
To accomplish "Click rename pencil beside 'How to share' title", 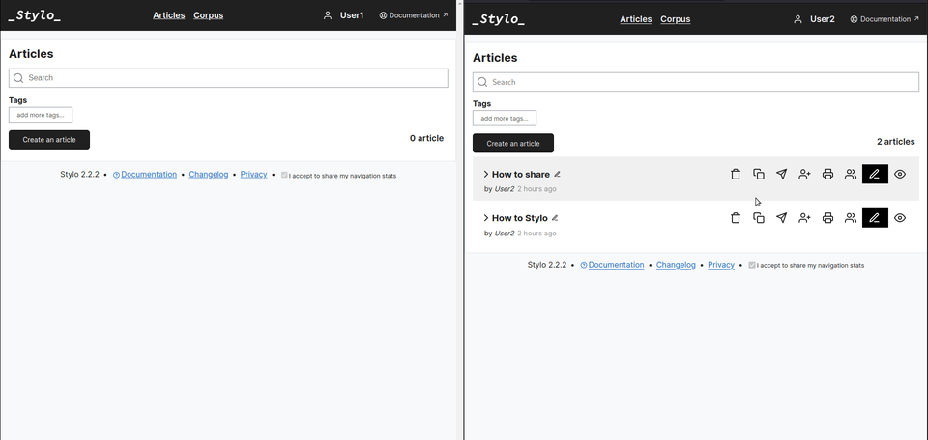I will 557,175.
